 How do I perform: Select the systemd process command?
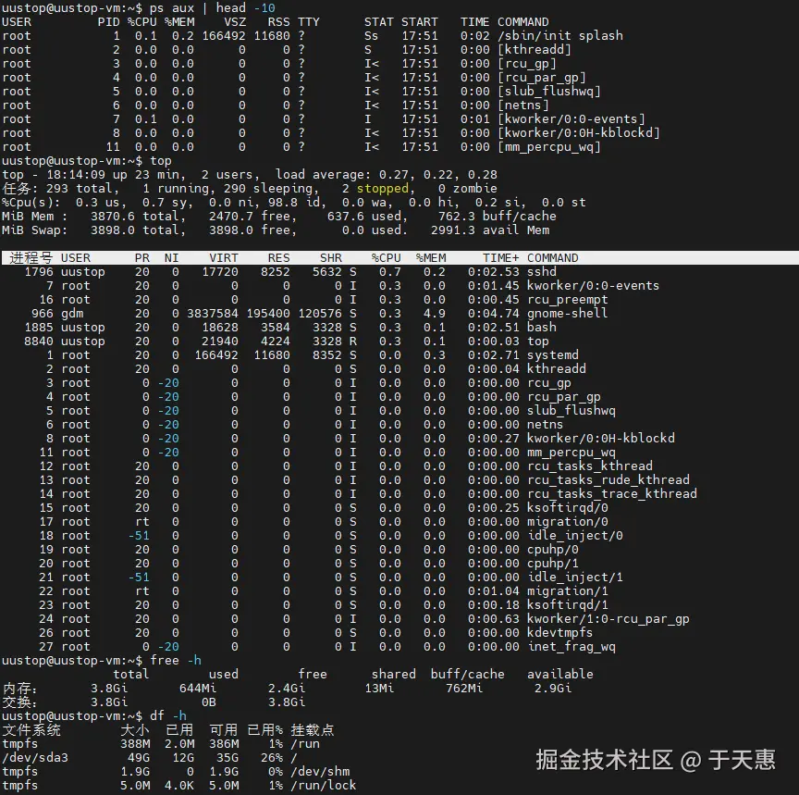(552, 354)
